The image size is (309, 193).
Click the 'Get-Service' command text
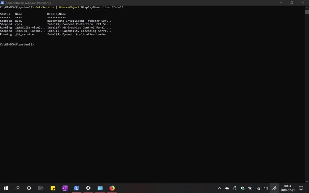(x=45, y=7)
